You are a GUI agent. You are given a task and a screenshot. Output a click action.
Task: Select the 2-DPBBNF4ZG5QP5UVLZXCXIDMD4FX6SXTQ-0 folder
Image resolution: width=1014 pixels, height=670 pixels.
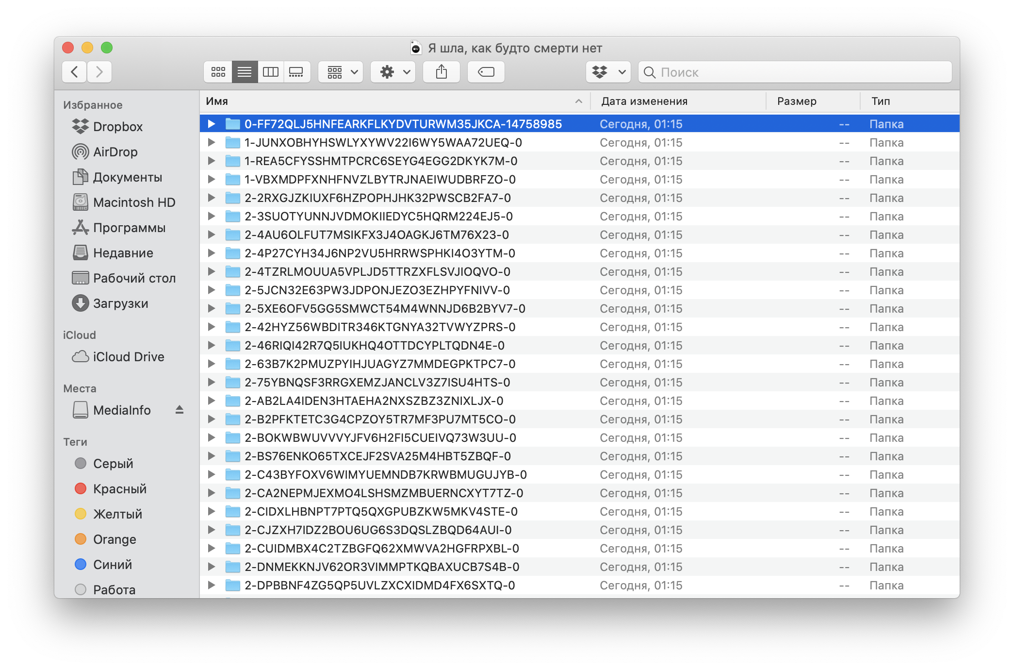[379, 586]
